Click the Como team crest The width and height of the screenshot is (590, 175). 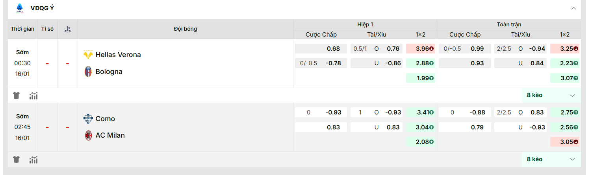[88, 119]
